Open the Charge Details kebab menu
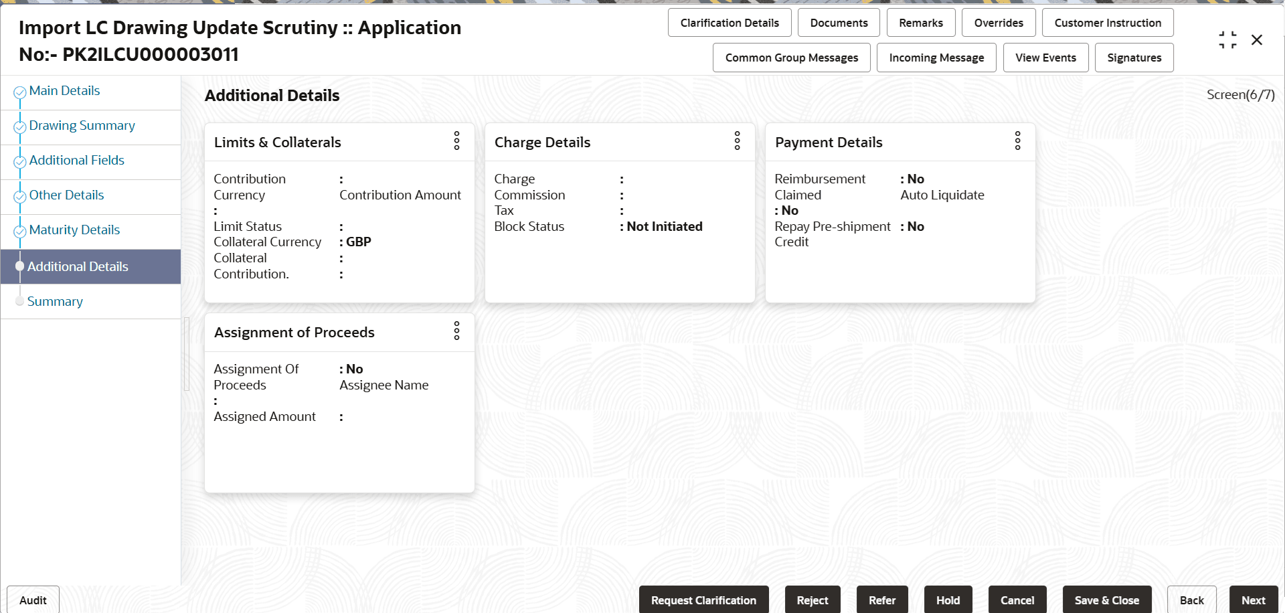Image resolution: width=1285 pixels, height=613 pixels. click(x=737, y=141)
